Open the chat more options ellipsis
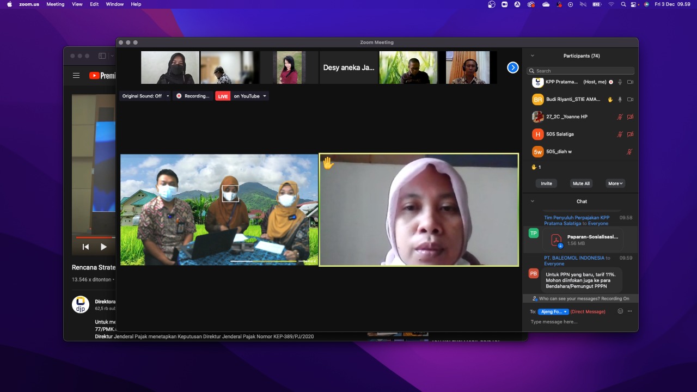 click(630, 311)
